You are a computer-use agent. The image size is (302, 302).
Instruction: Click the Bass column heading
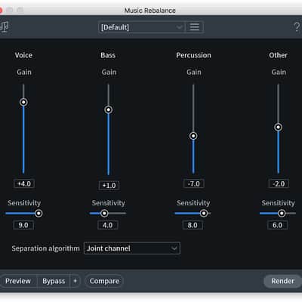point(108,55)
